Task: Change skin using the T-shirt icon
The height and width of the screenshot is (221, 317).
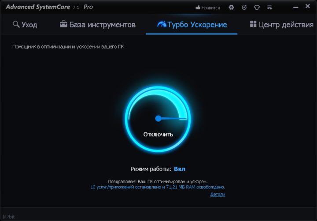Action: (x=257, y=7)
